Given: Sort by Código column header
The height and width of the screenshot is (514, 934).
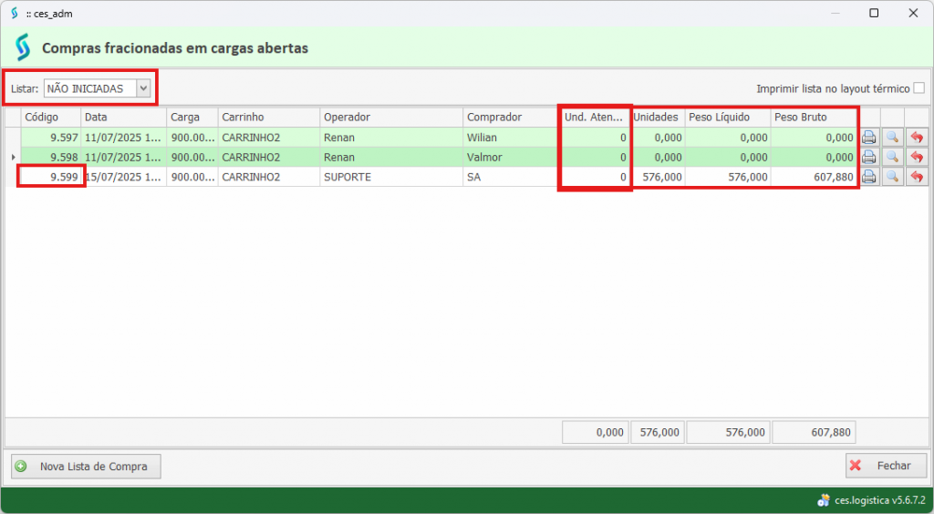Looking at the screenshot, I should pyautogui.click(x=51, y=118).
